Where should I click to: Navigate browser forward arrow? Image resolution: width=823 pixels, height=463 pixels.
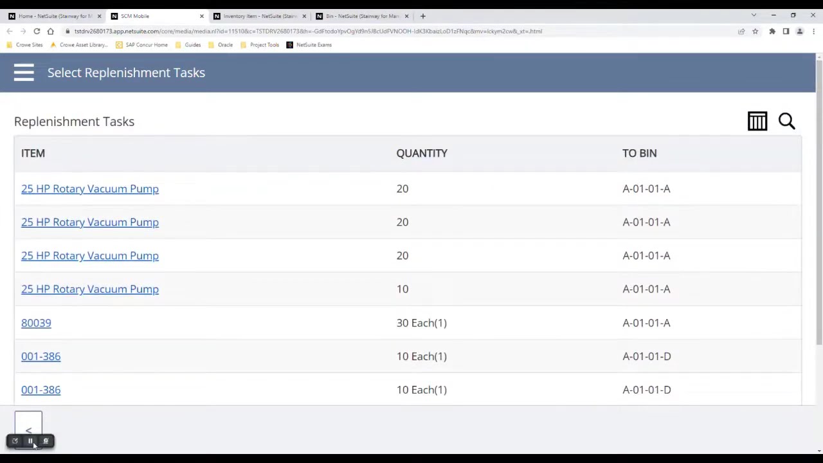coord(23,31)
